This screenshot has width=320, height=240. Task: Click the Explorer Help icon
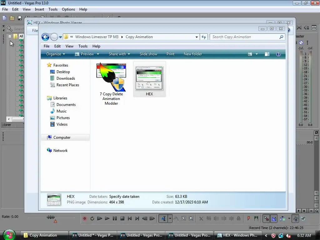tap(278, 54)
